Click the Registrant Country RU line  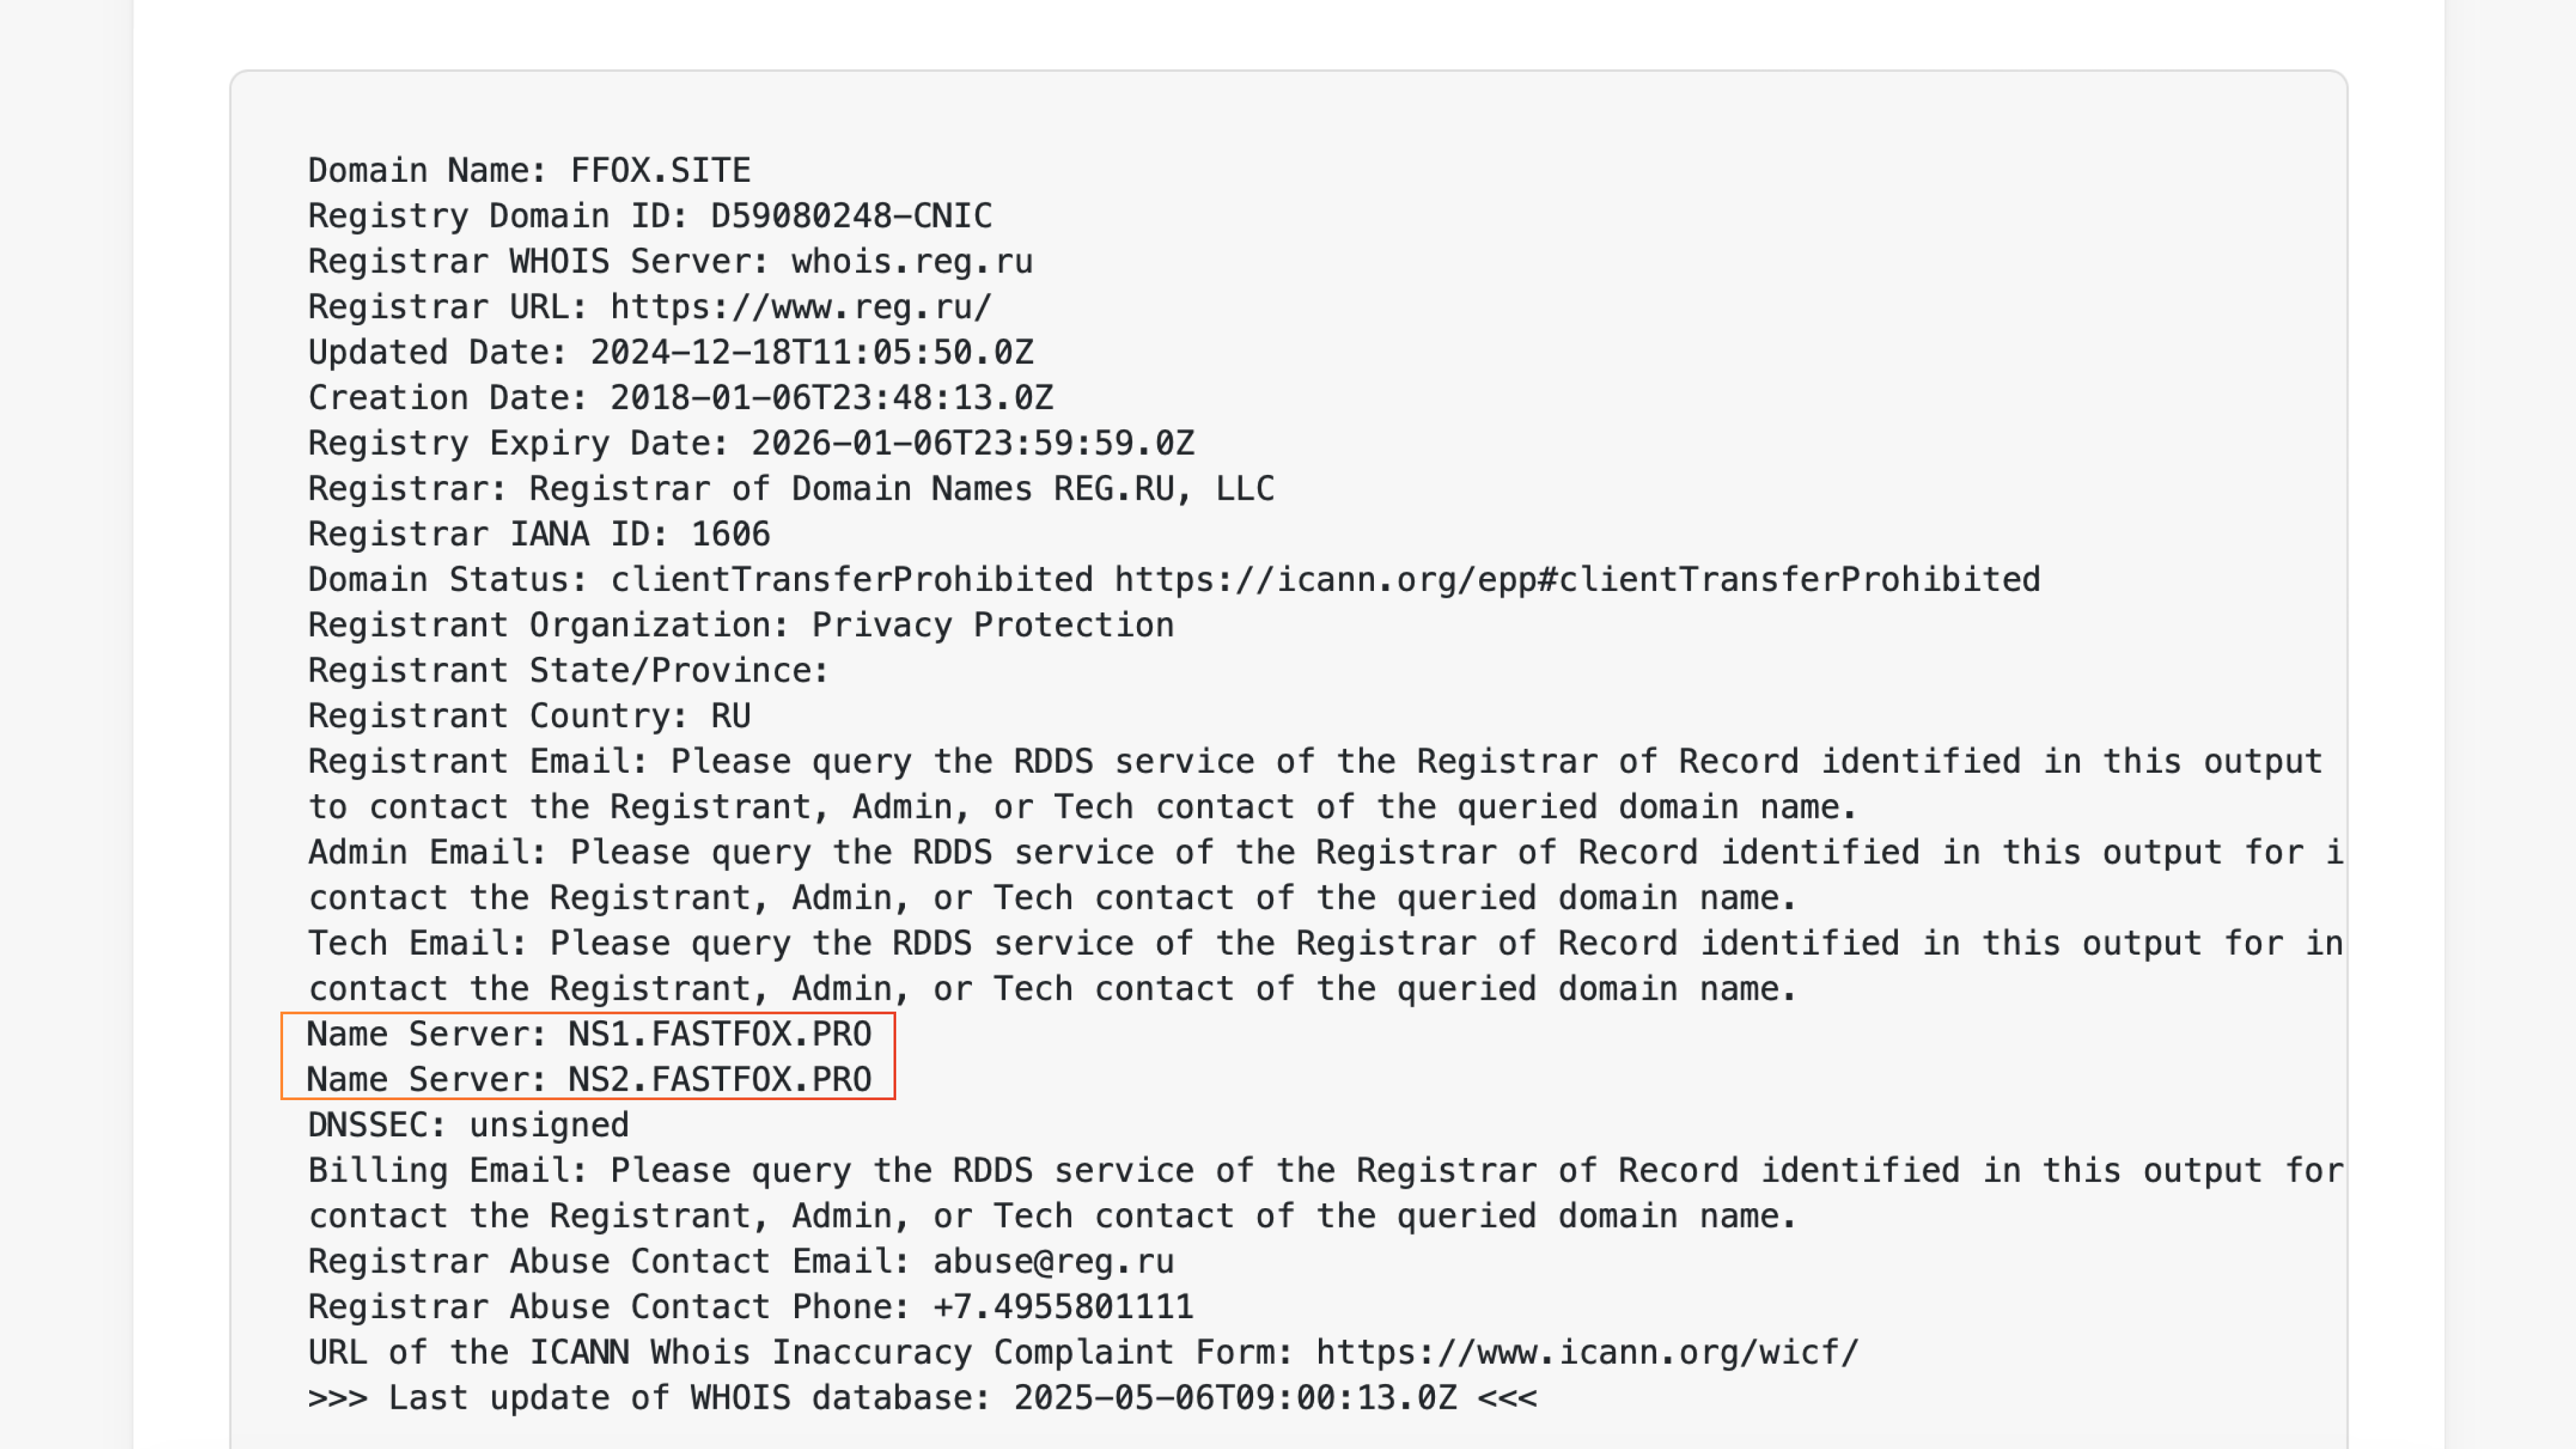(x=529, y=716)
